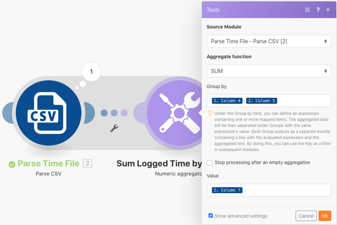337x225 pixels.
Task: Click the lightbulb hint icon under Group by
Action: tap(210, 113)
